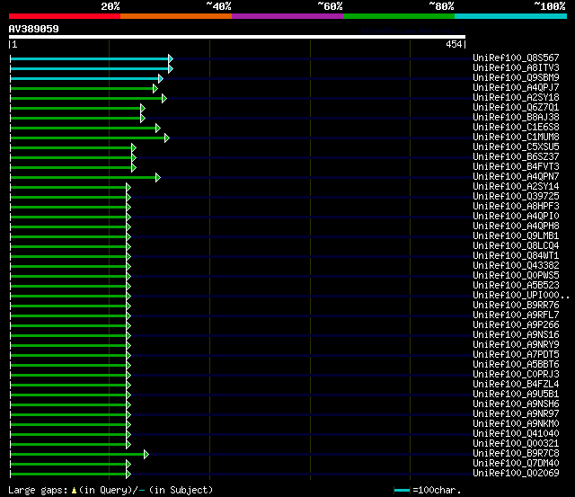The image size is (575, 497).
Task: Click the orange ~40% identity legend segment
Action: pyautogui.click(x=176, y=16)
